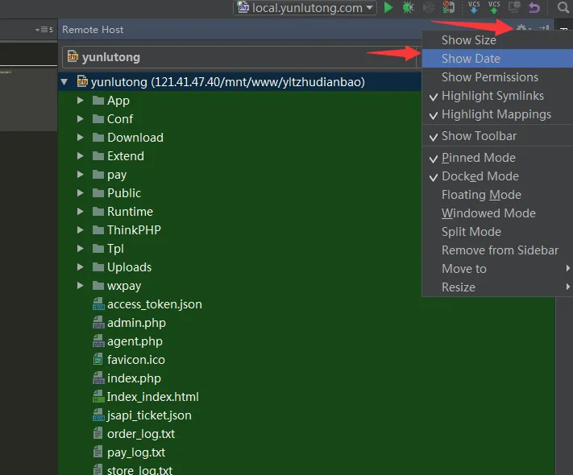Select the store_log.txt file name

(139, 470)
